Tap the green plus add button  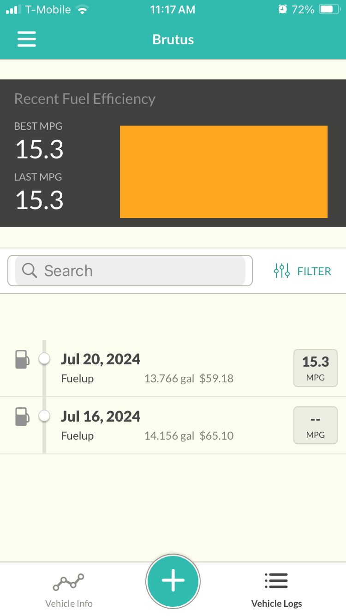(173, 580)
